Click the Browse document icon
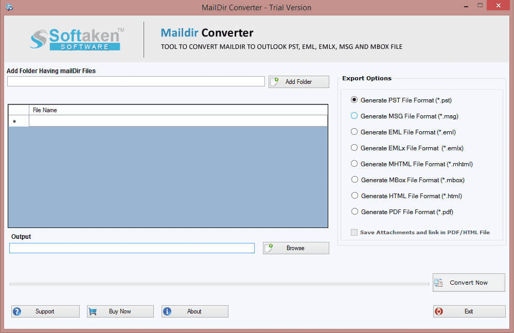This screenshot has height=333, width=514. (x=269, y=248)
